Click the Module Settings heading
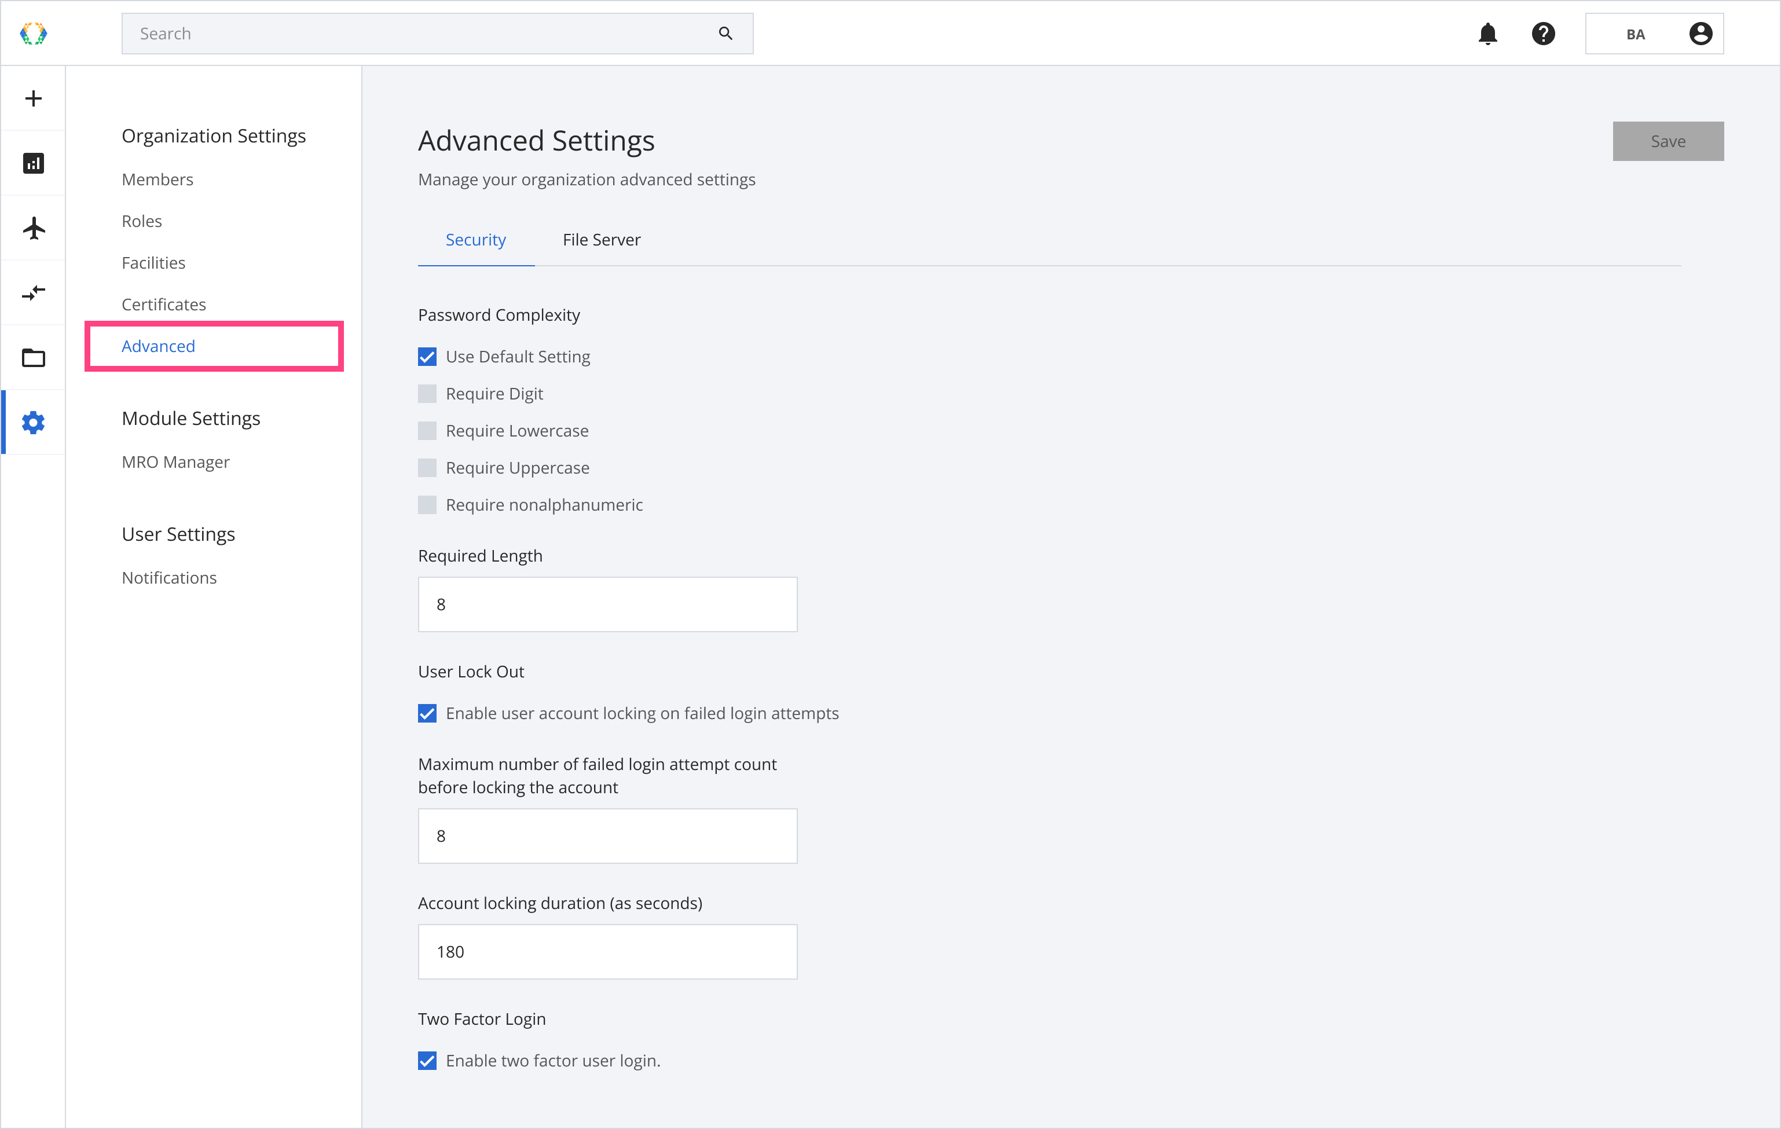The image size is (1781, 1129). 191,419
